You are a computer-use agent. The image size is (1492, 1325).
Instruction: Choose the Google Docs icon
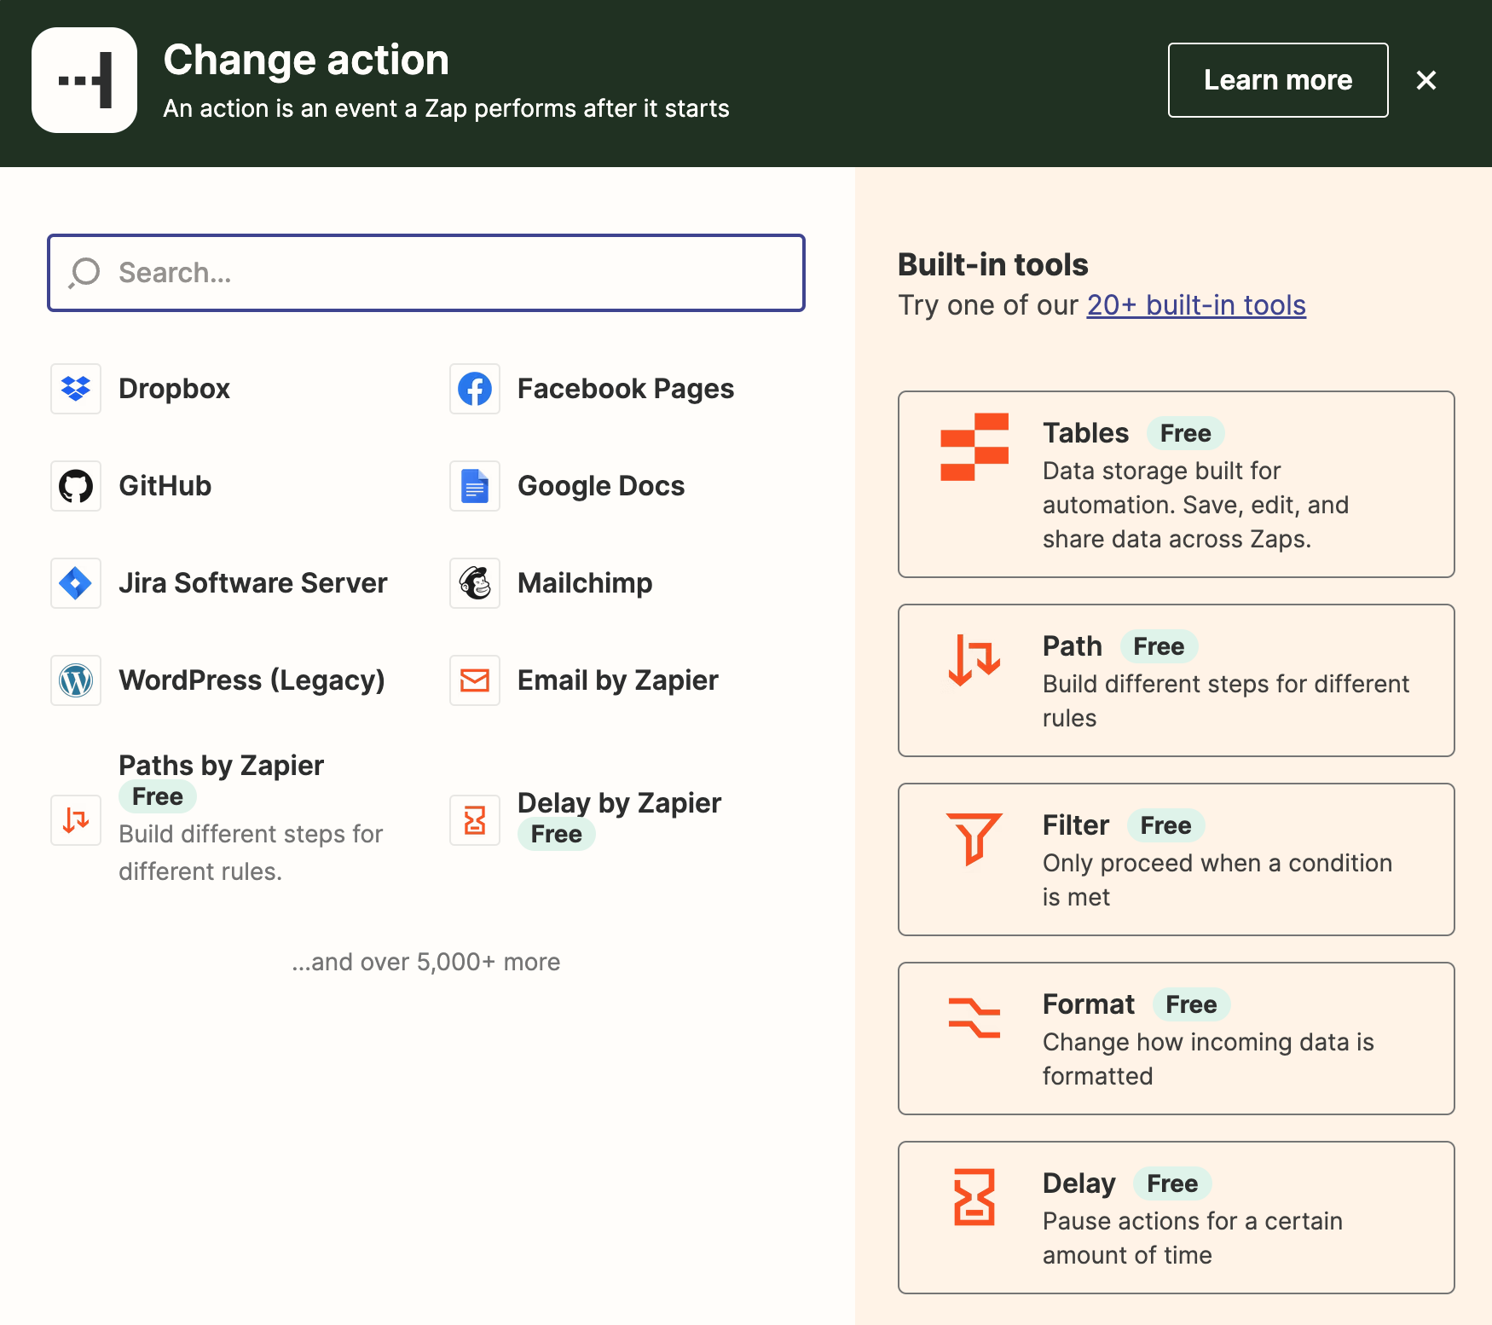click(475, 486)
